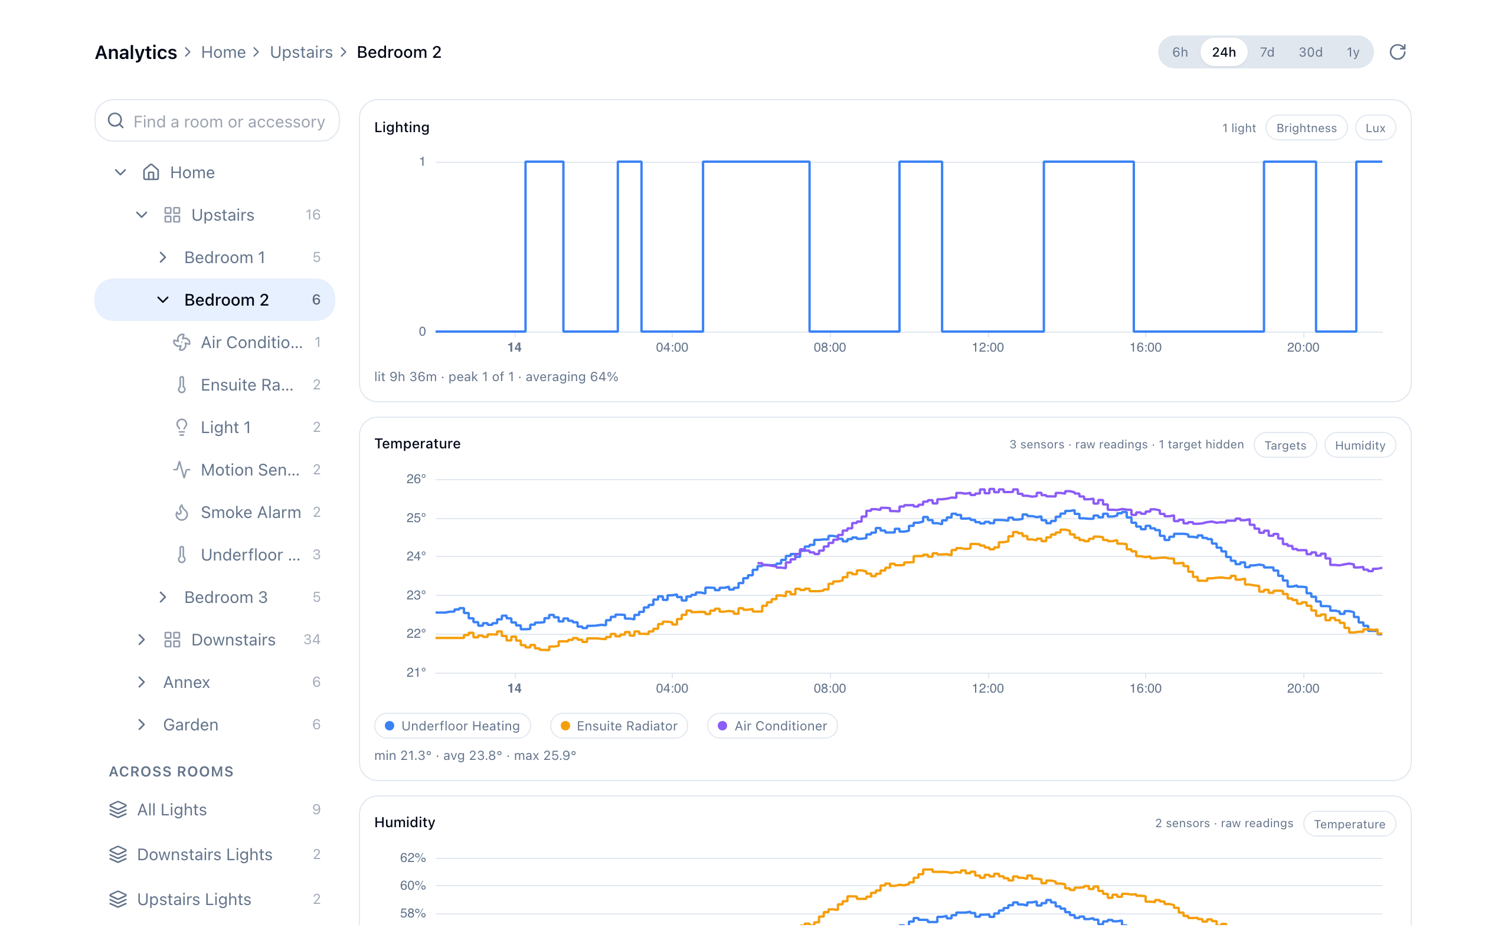This screenshot has width=1511, height=944.
Task: Click the Light 1 bulb icon
Action: point(182,427)
